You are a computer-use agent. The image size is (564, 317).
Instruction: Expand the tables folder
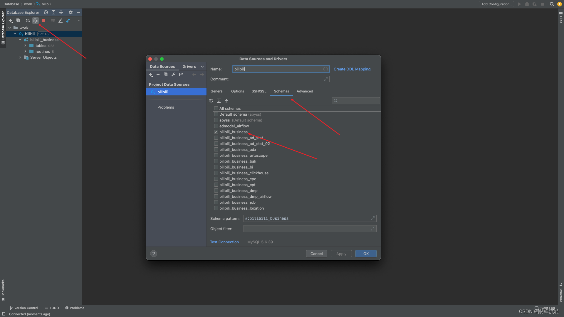pos(26,45)
